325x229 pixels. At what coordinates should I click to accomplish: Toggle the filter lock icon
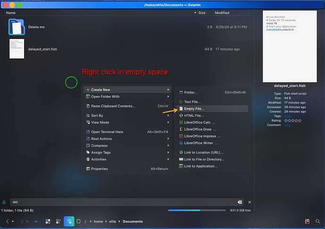point(4,202)
